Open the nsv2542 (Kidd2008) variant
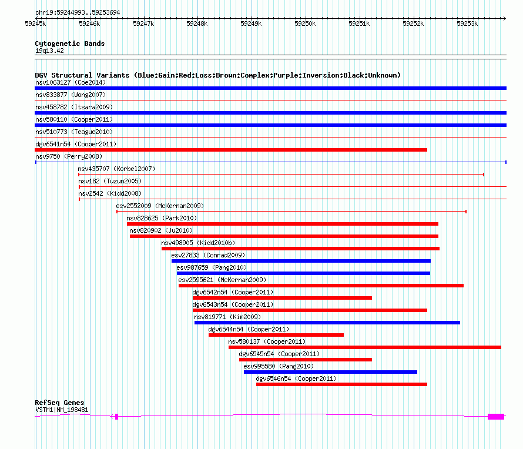This screenshot has width=523, height=449. (110, 193)
